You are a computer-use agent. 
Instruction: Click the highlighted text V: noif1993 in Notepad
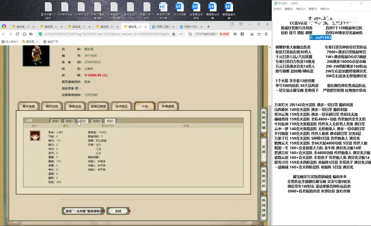tap(320, 37)
